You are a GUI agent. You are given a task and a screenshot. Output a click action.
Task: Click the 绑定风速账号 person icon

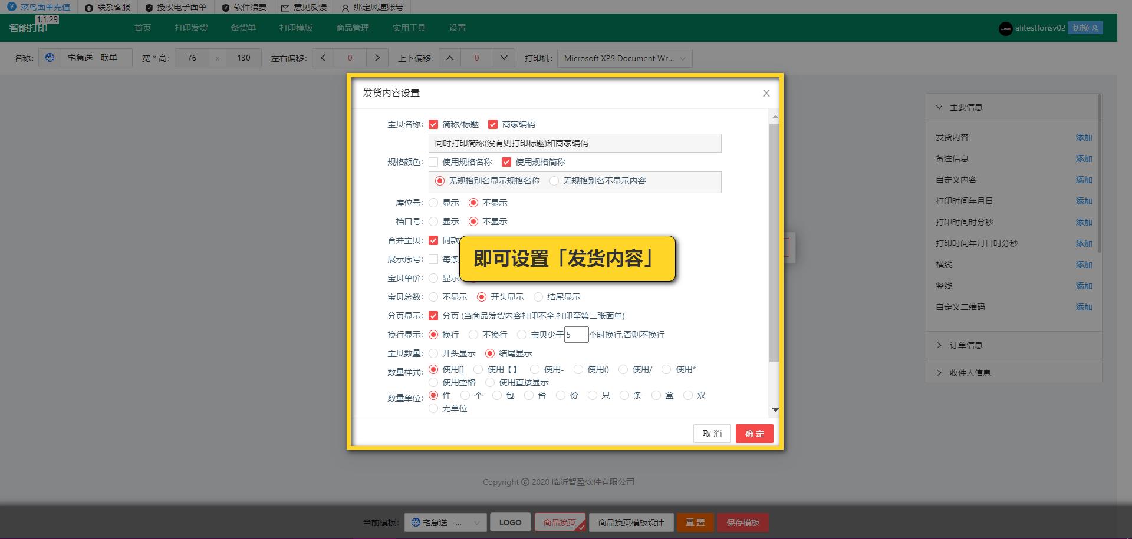(344, 7)
